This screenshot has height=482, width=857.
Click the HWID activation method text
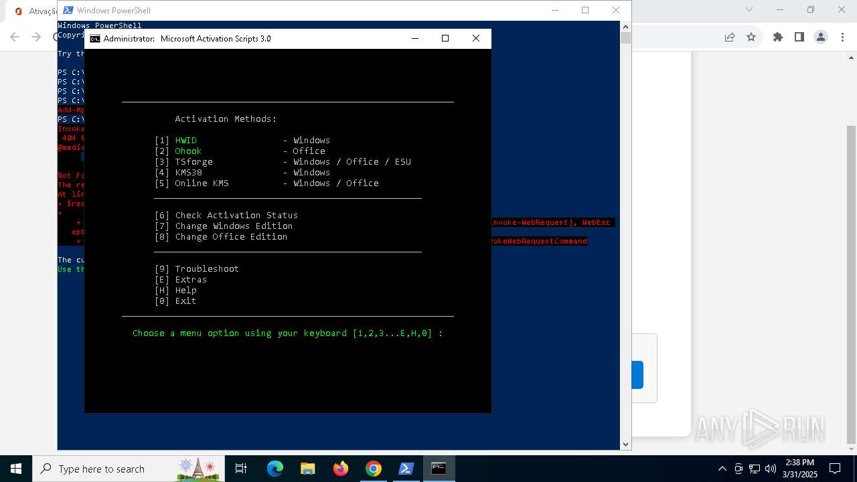coord(185,141)
